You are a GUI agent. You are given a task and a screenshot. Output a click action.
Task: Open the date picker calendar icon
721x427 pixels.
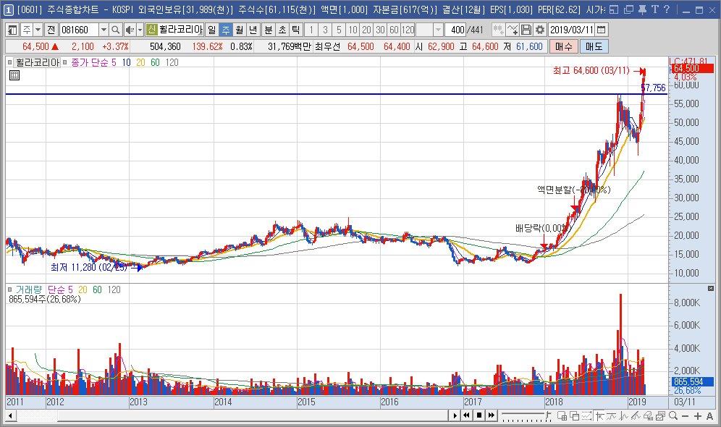pyautogui.click(x=601, y=30)
